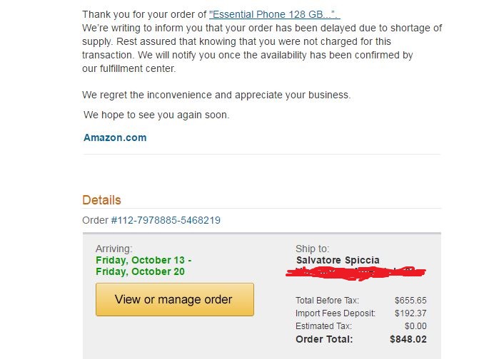Image resolution: width=479 pixels, height=359 pixels.
Task: Open the "Essential Phone 128 GB..." product link
Action: click(274, 14)
